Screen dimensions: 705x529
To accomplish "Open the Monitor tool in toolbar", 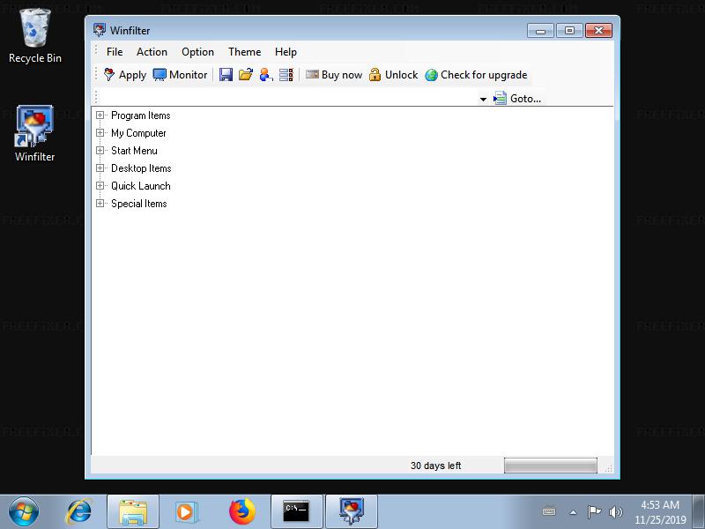I will click(x=180, y=75).
